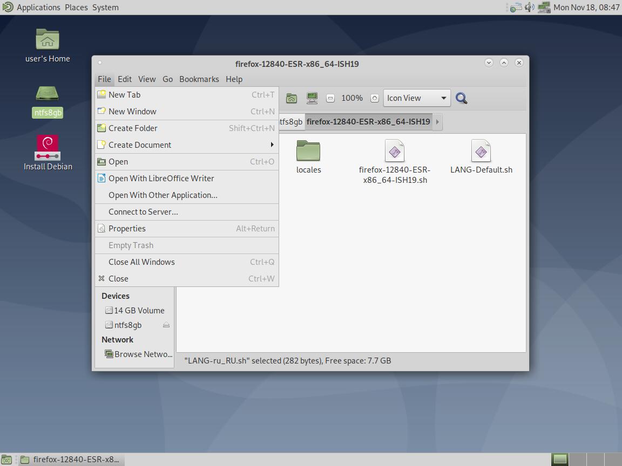Choose Open With LibreOffice Writer
The width and height of the screenshot is (622, 466).
(187, 179)
